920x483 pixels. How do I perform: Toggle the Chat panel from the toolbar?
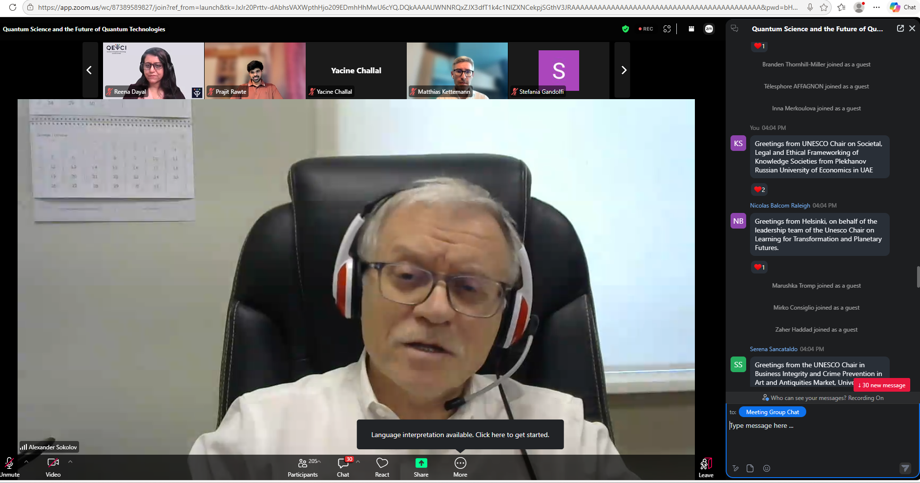pos(343,467)
